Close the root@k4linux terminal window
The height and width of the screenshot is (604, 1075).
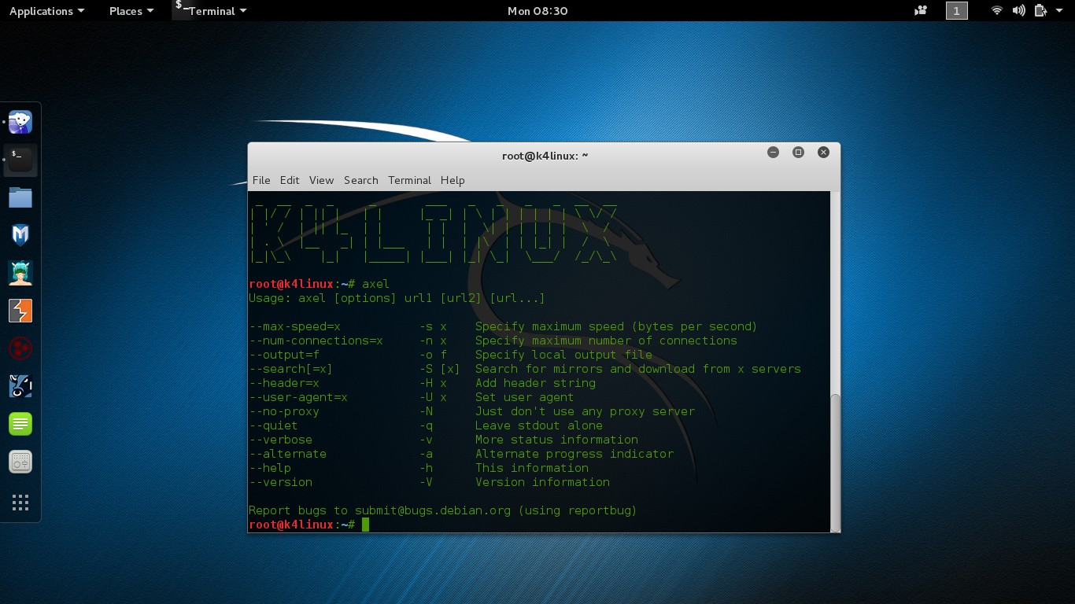click(x=823, y=153)
